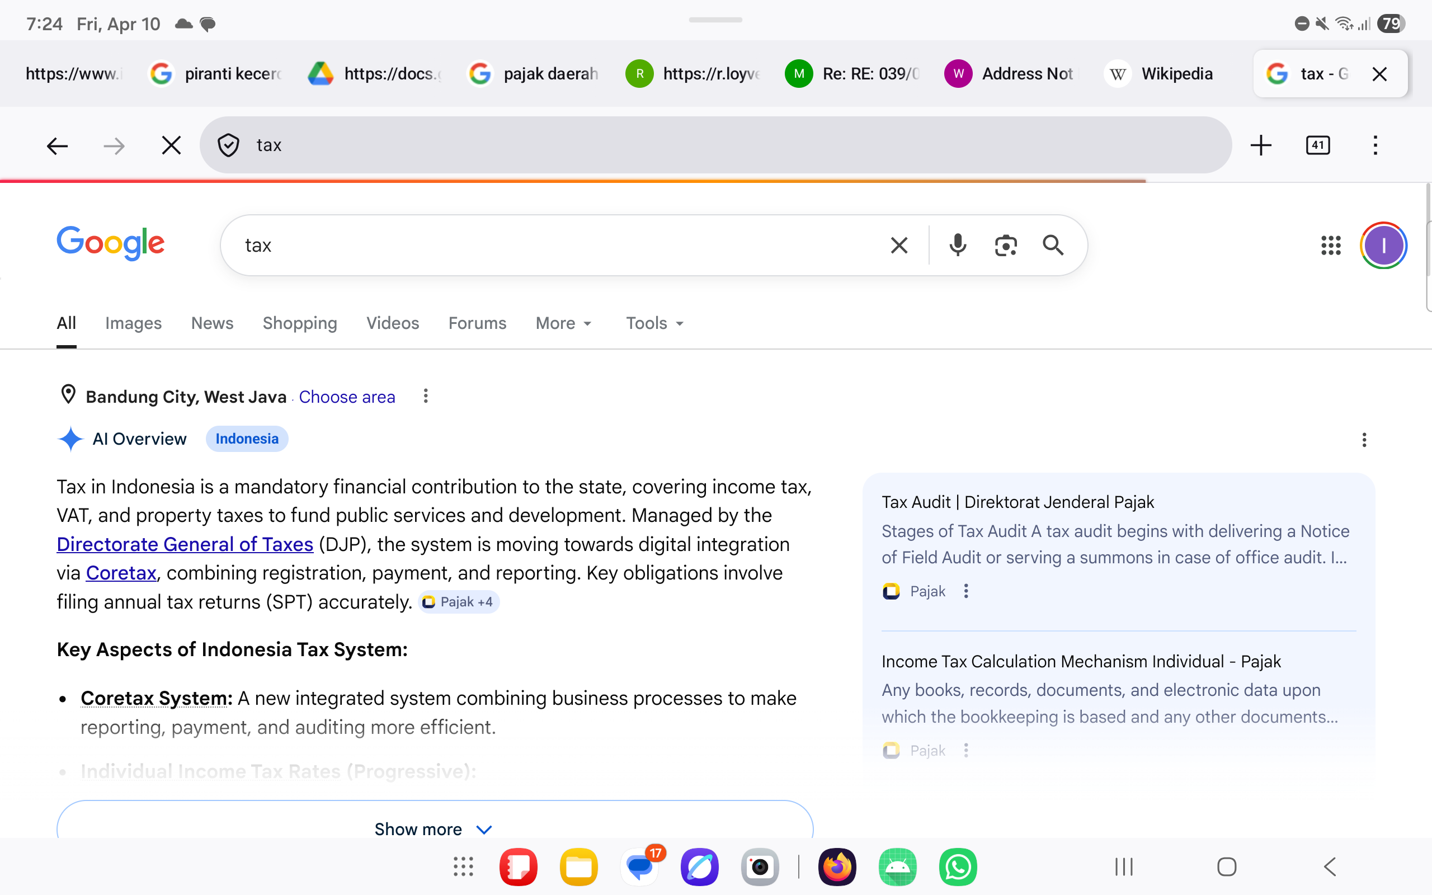Click Choose area to change location
This screenshot has width=1432, height=895.
pyautogui.click(x=347, y=397)
